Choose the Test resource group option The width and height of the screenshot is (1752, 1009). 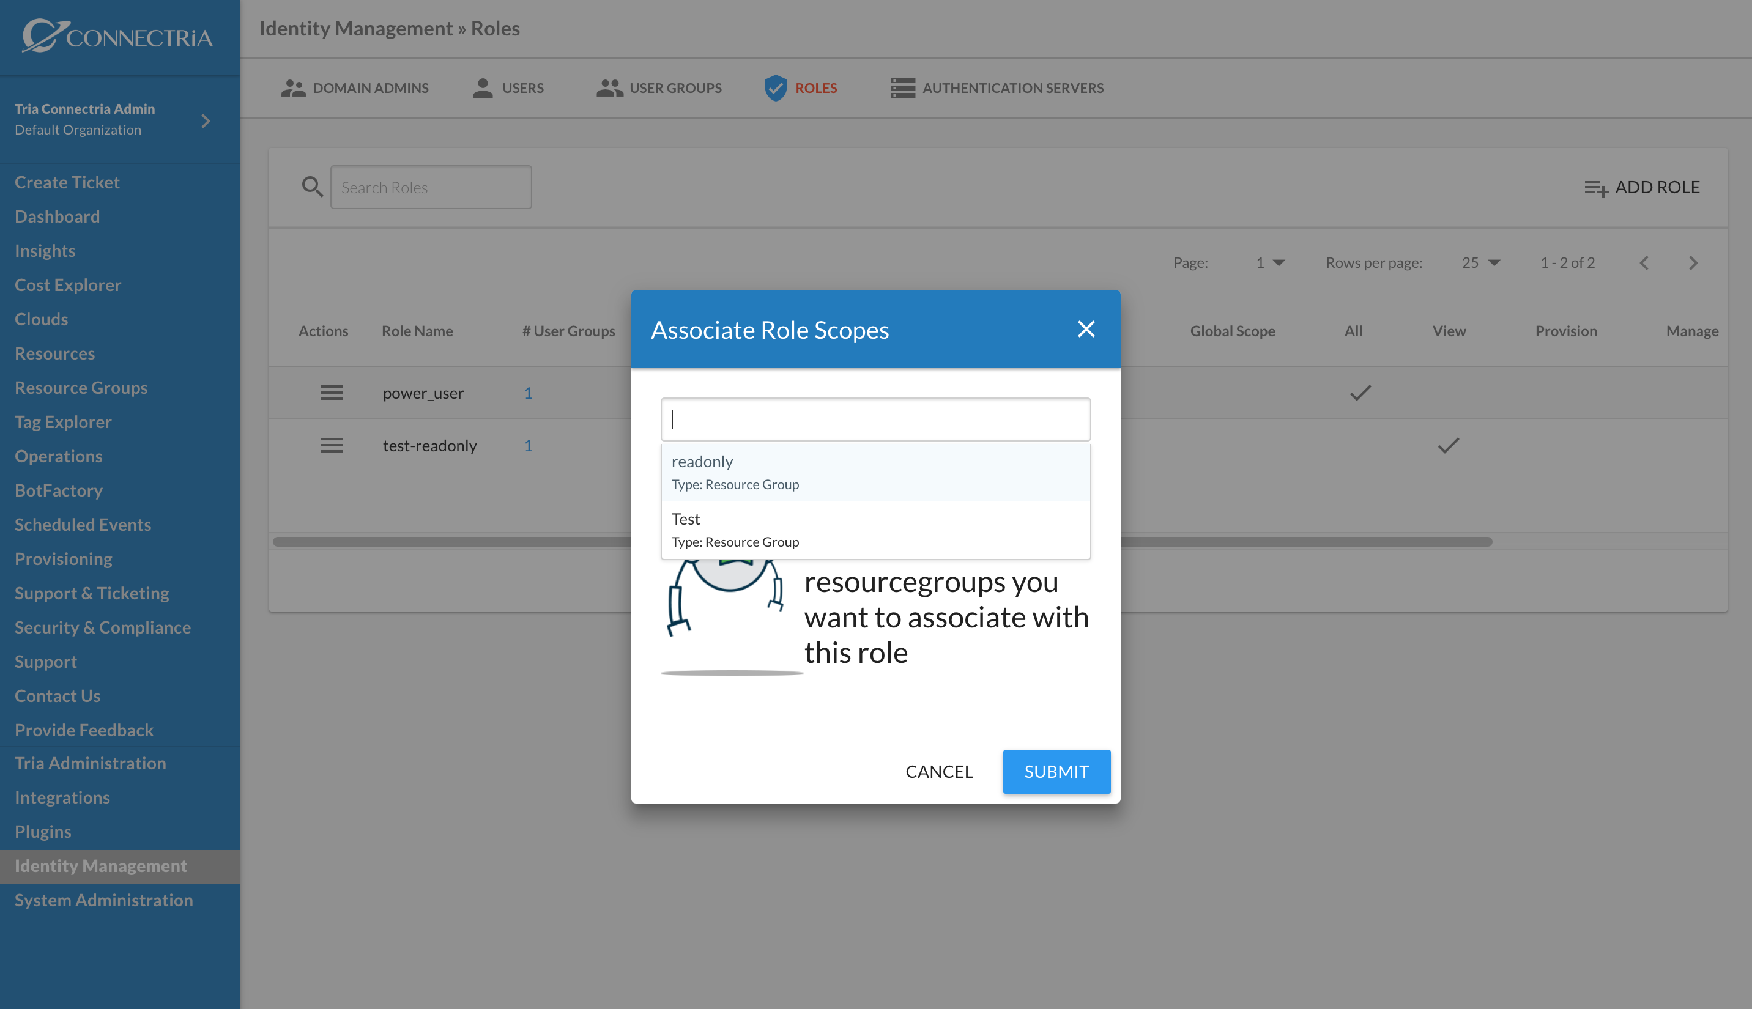pyautogui.click(x=876, y=530)
